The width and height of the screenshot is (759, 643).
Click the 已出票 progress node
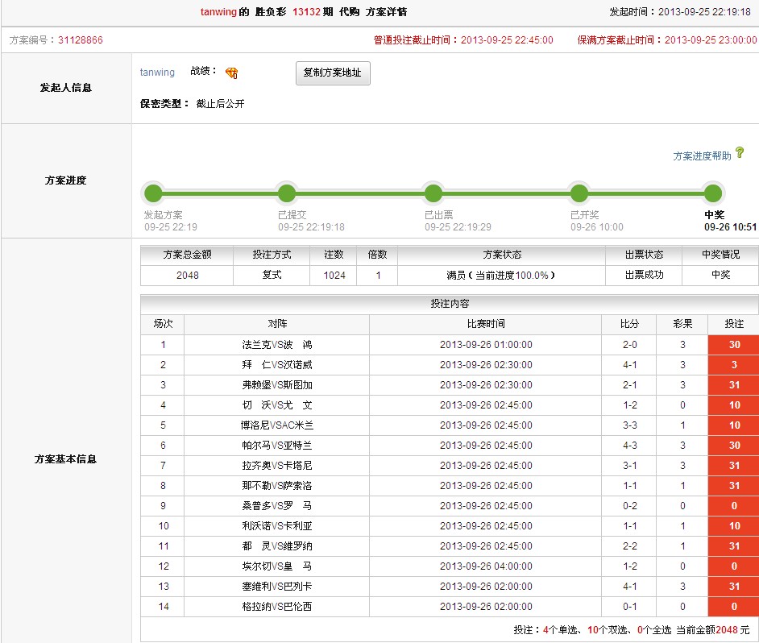[433, 193]
